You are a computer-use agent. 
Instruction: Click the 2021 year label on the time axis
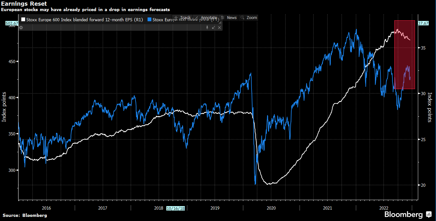[x=328, y=208]
